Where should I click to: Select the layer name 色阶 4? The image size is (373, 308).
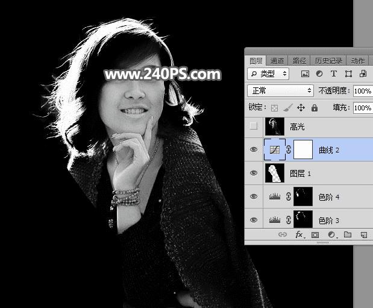[329, 197]
